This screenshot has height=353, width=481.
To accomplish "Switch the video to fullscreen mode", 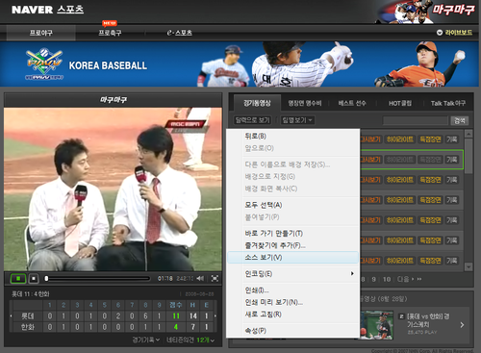I will 215,278.
